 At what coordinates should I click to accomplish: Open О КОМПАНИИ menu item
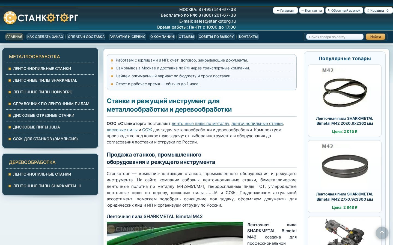162,37
